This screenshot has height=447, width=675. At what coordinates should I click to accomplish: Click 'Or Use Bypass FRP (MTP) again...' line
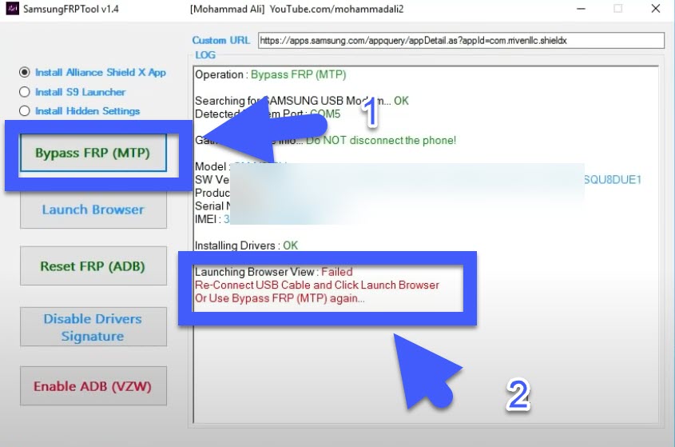click(x=280, y=298)
